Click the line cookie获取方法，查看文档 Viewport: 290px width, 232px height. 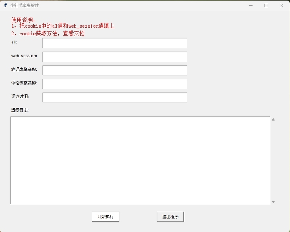48,33
